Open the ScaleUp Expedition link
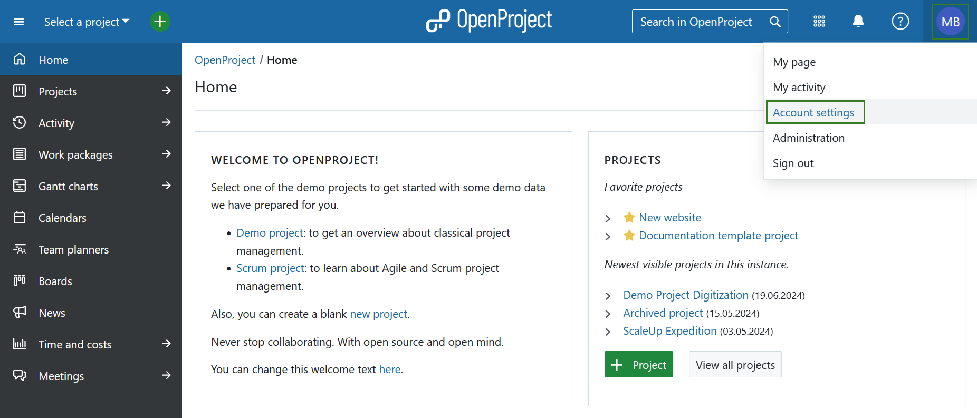Viewport: 977px width, 418px height. [670, 330]
